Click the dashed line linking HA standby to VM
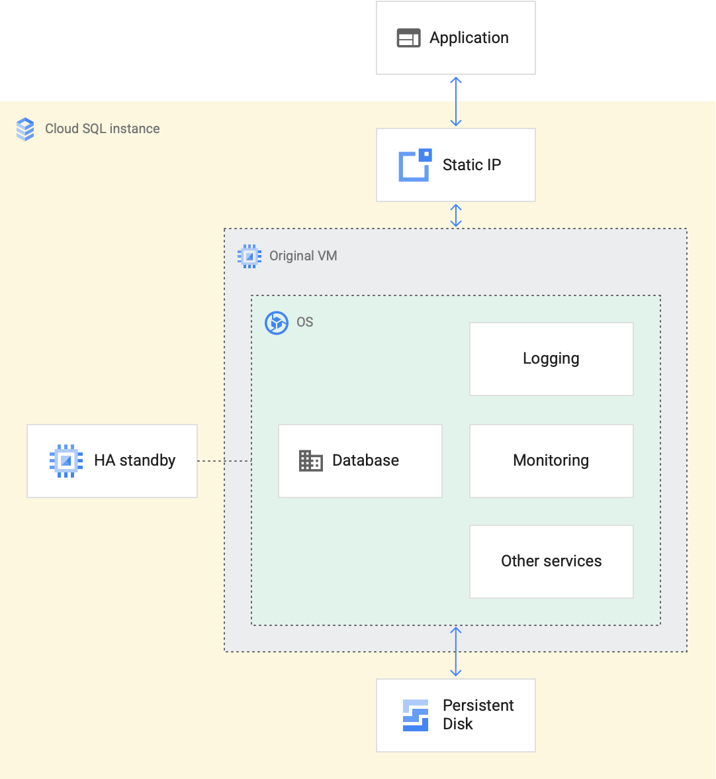Image resolution: width=716 pixels, height=779 pixels. coord(224,460)
